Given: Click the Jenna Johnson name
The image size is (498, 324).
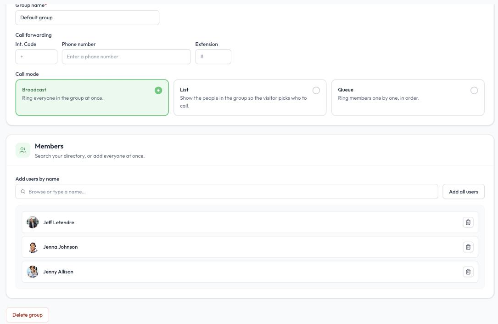Looking at the screenshot, I should coord(60,247).
